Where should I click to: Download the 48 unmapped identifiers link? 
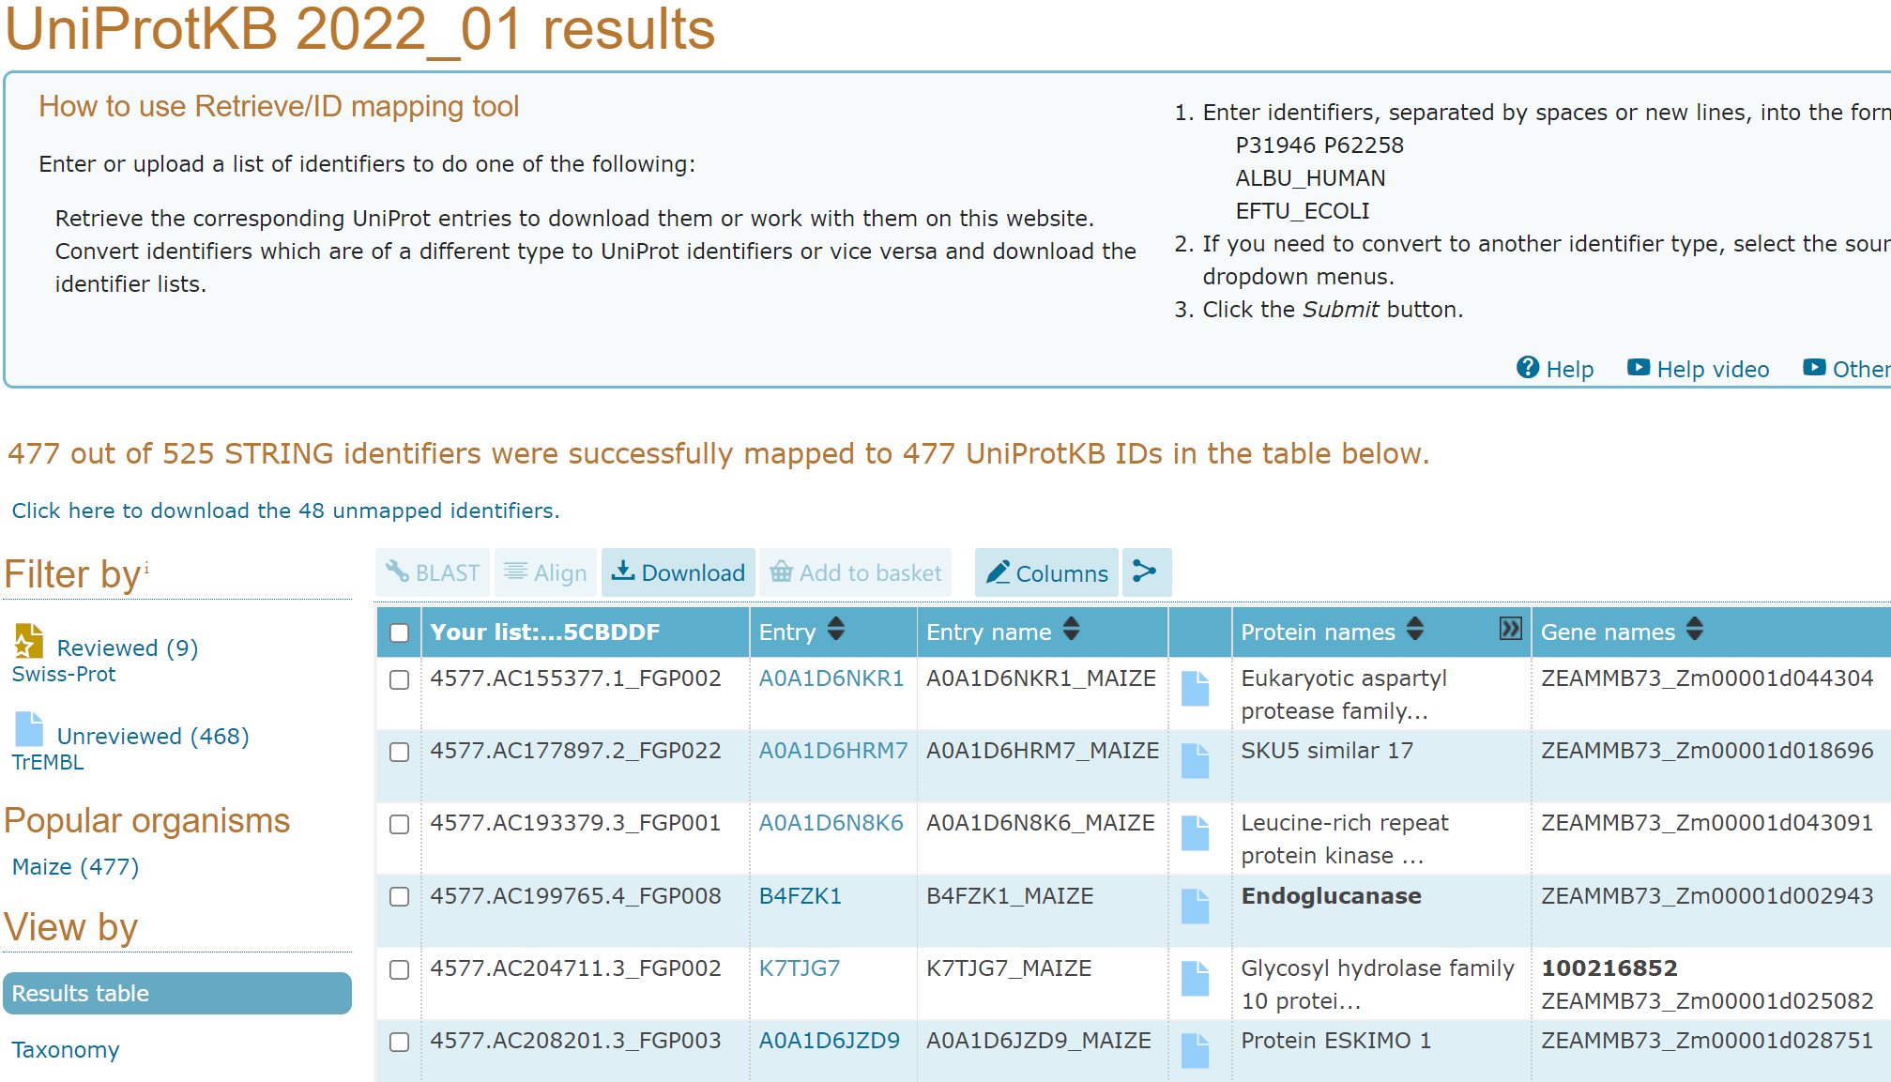(x=285, y=511)
